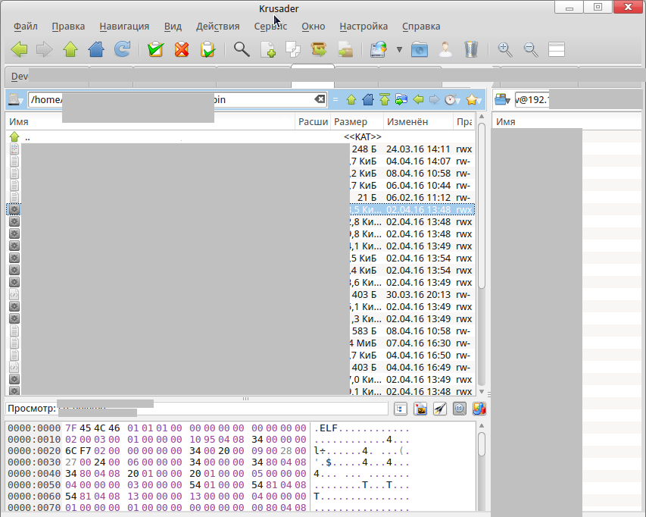Sort left panel by Имя column
This screenshot has height=517, width=646.
pyautogui.click(x=151, y=121)
